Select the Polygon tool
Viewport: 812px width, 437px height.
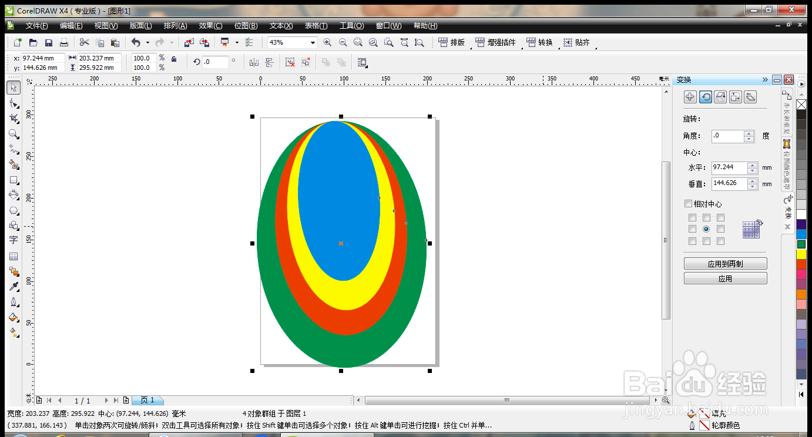14,210
